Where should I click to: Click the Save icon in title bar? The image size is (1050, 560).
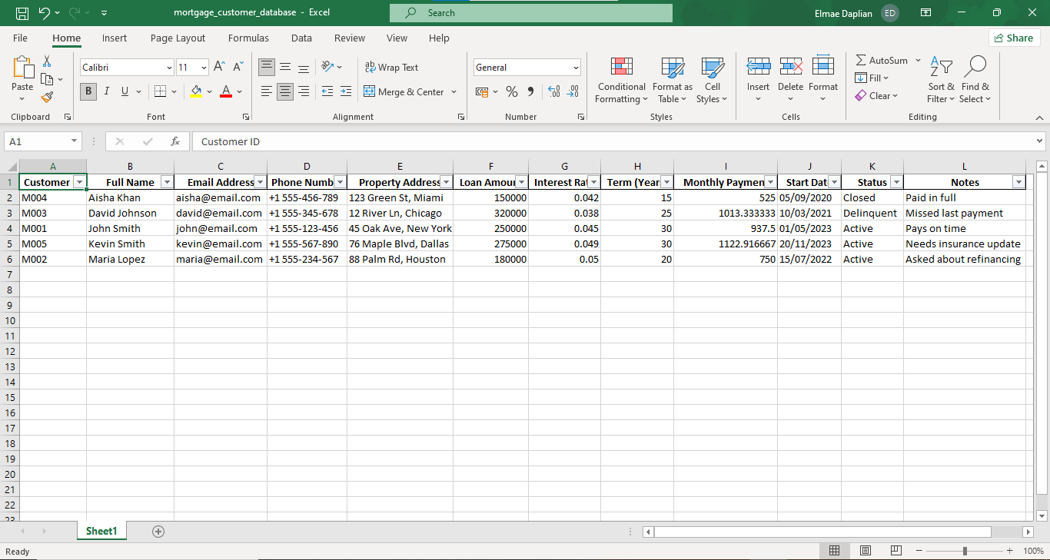(22, 13)
